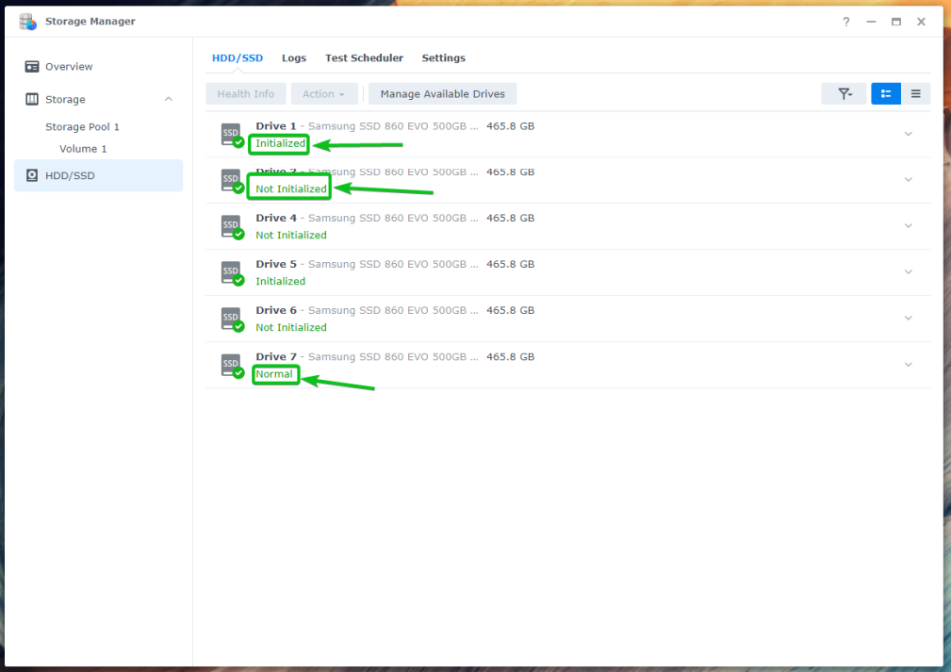Viewport: 951px width, 672px height.
Task: Click Drive 1 Initialized status text
Action: click(x=280, y=144)
